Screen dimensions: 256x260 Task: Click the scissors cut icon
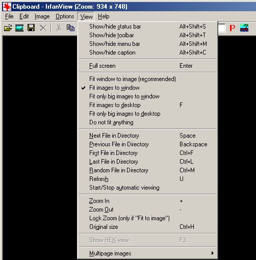[59, 28]
